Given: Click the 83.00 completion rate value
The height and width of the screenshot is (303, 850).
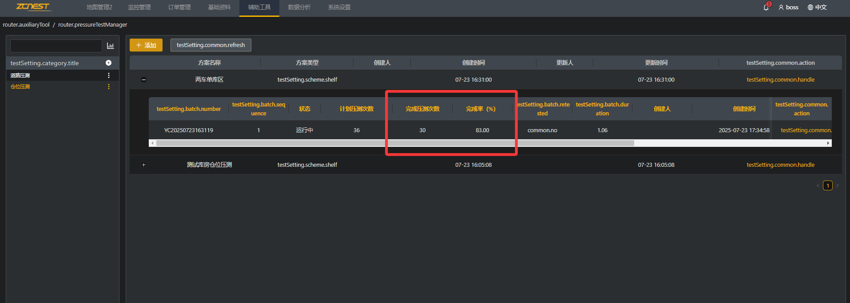Looking at the screenshot, I should (482, 130).
